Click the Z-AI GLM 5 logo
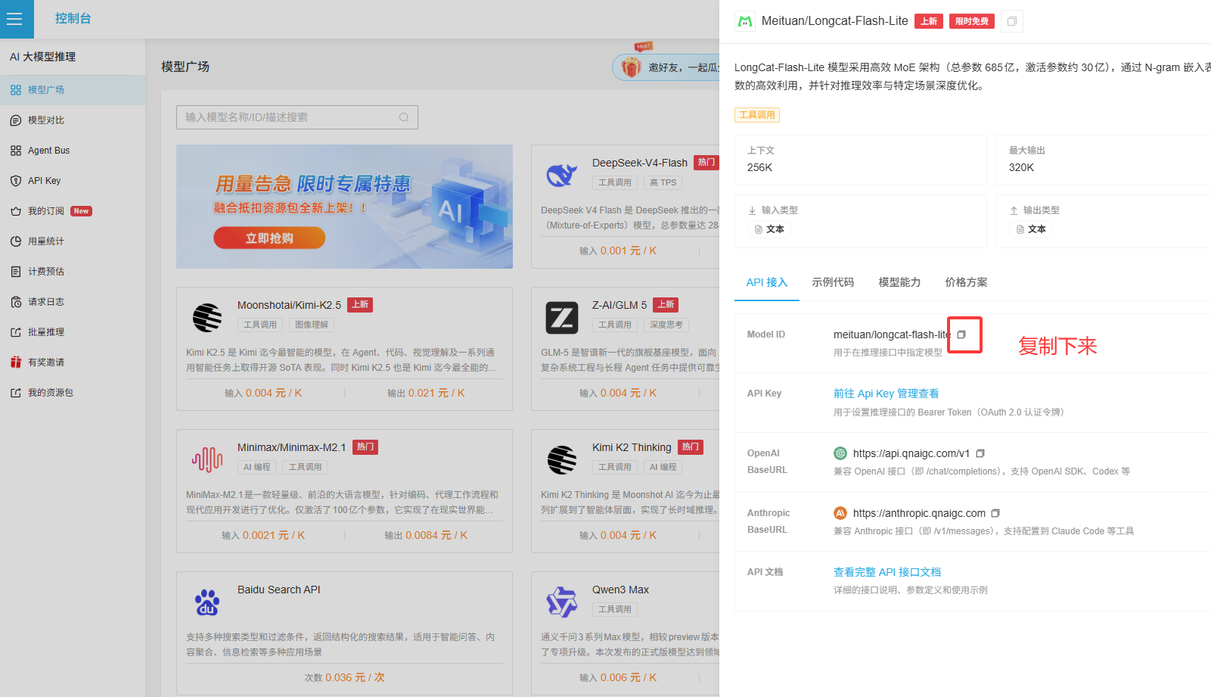This screenshot has height=697, width=1211. click(x=562, y=318)
